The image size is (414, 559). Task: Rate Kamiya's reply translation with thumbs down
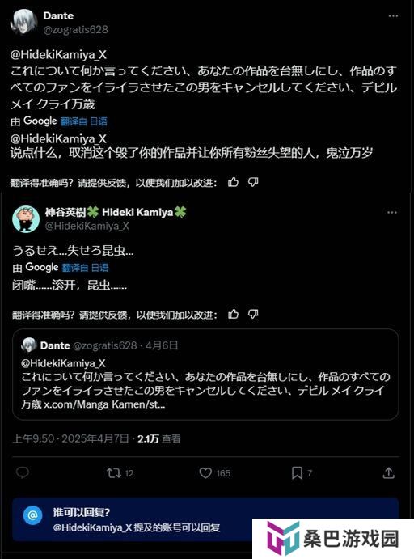253,314
